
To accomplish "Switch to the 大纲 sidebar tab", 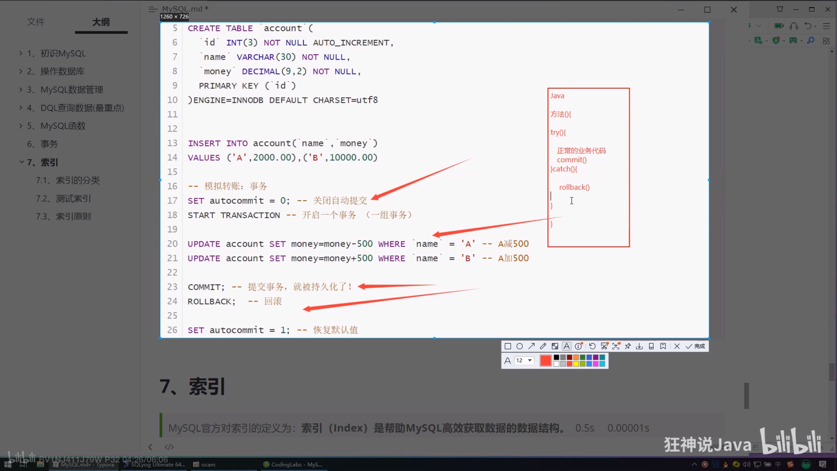I will [x=101, y=22].
